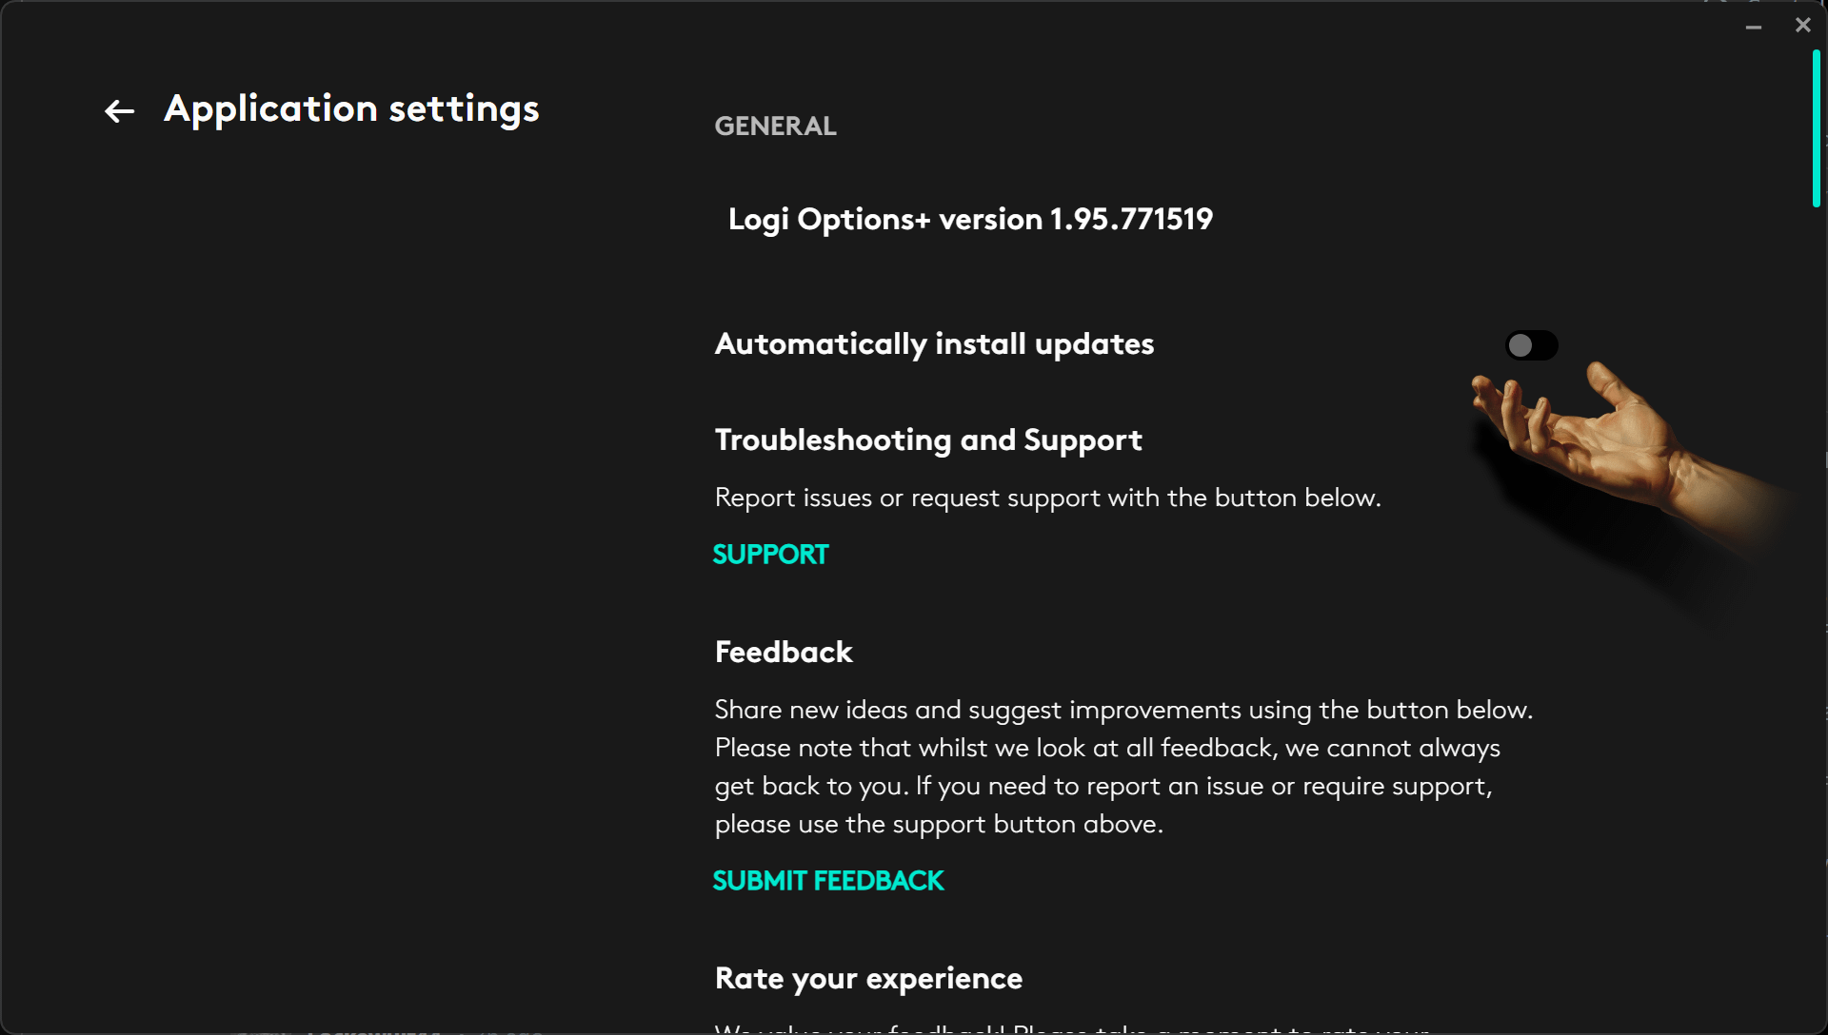Click the Share new ideas feedback paragraph

pos(1123,767)
